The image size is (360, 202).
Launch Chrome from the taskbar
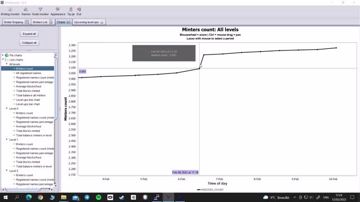(x=40, y=197)
